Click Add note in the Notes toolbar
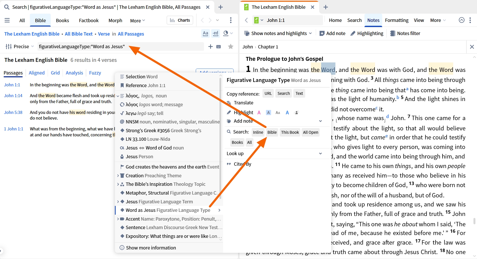 click(x=333, y=33)
